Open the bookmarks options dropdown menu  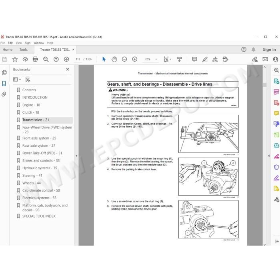click(17, 80)
